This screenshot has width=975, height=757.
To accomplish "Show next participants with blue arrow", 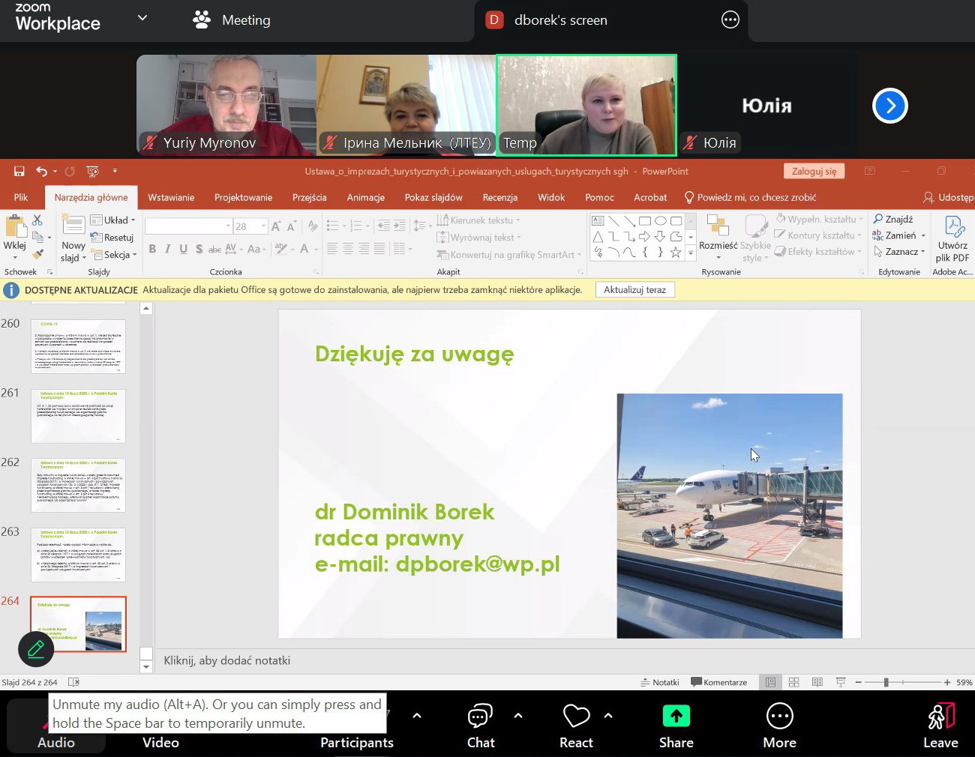I will click(890, 106).
